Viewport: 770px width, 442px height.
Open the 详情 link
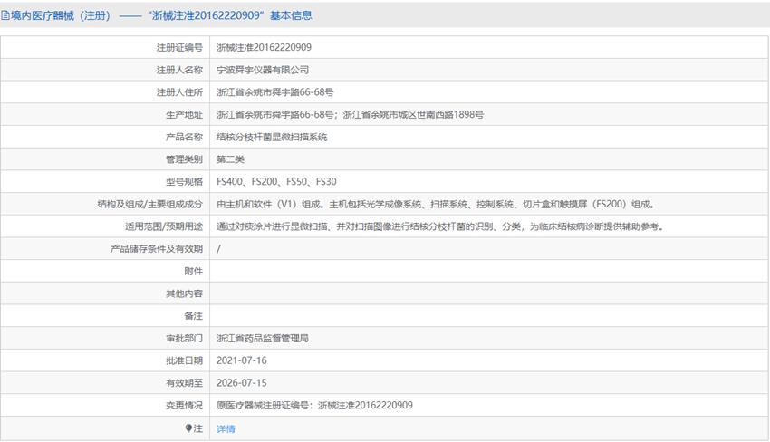point(226,428)
